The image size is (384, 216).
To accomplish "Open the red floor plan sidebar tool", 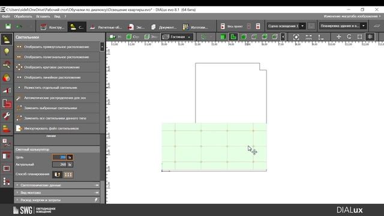I will [7, 103].
